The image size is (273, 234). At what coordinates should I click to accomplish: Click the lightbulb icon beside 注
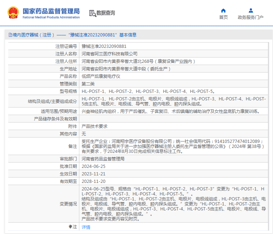pyautogui.click(x=70, y=227)
